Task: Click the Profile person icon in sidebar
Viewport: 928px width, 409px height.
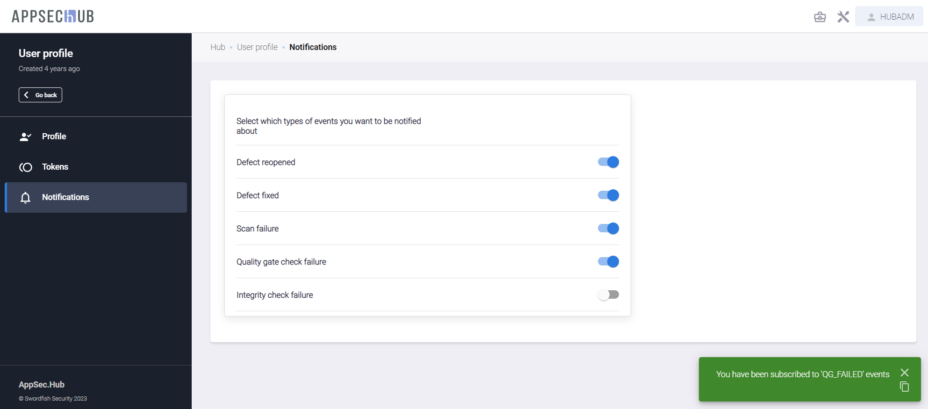Action: coord(25,136)
